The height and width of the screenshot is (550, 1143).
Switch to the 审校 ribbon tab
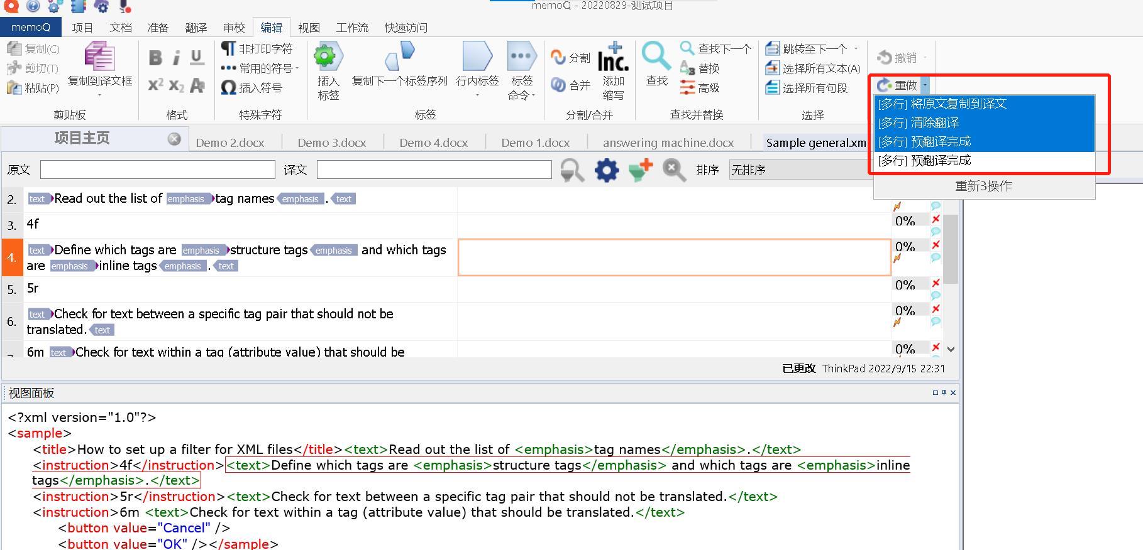pyautogui.click(x=234, y=28)
